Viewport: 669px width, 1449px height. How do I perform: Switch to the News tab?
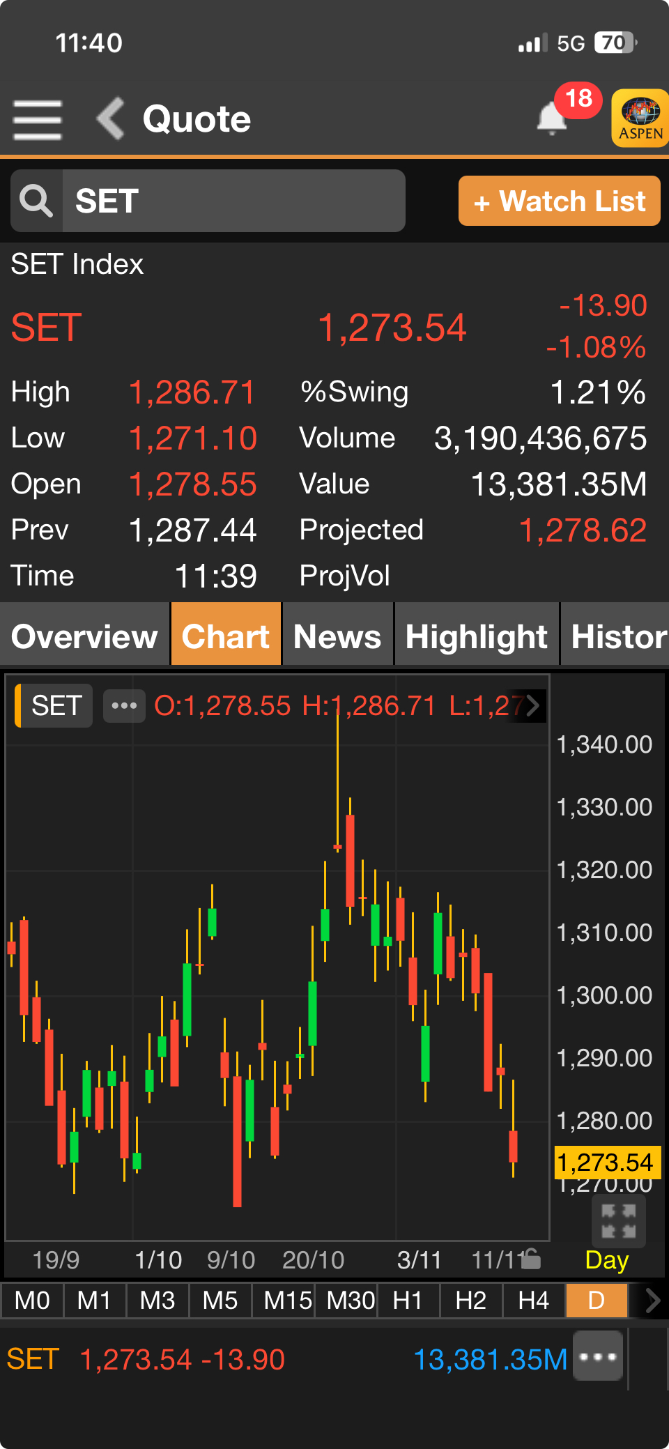[x=337, y=636]
